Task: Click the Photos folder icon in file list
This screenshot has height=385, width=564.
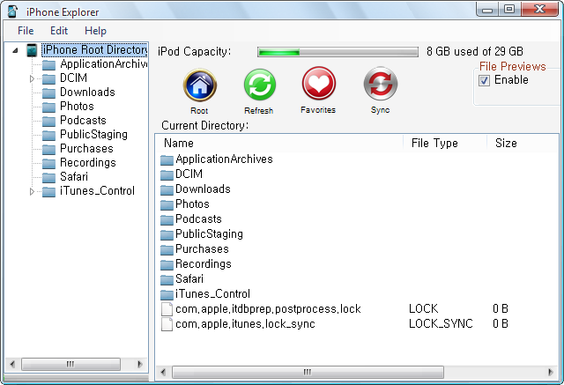Action: click(167, 204)
